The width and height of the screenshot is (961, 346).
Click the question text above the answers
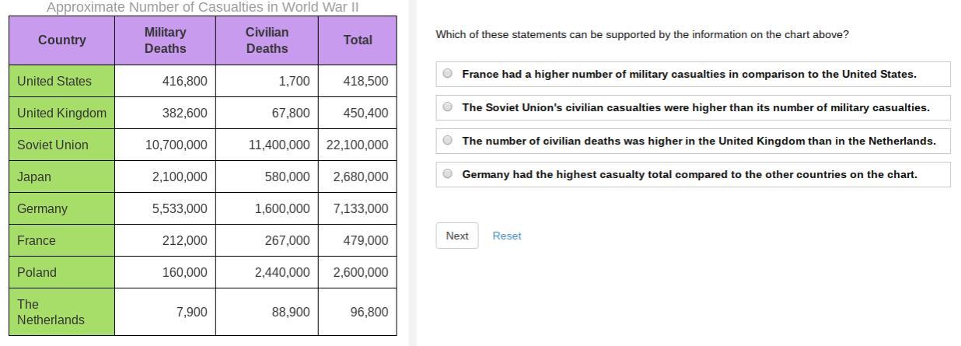click(x=642, y=35)
